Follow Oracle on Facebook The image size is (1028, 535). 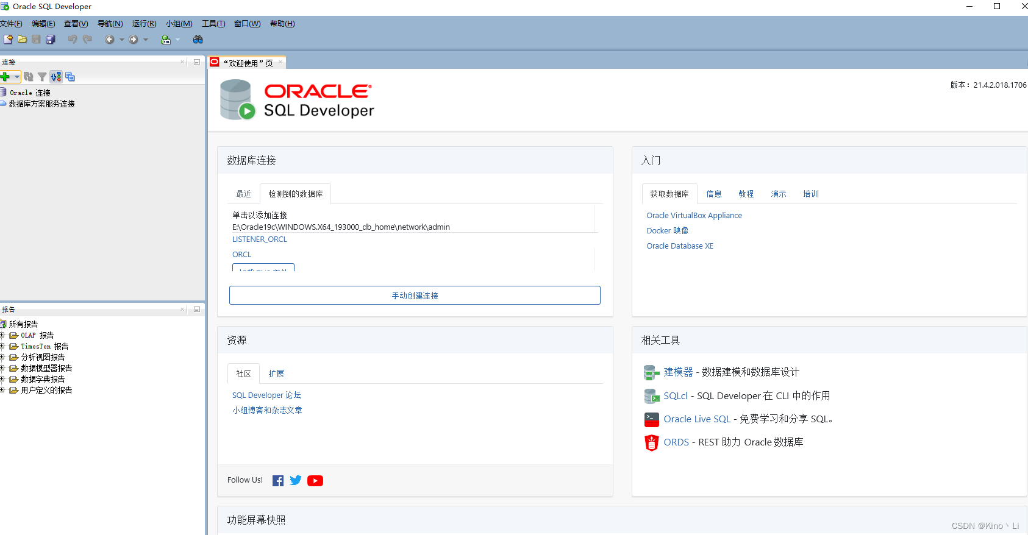pyautogui.click(x=278, y=481)
